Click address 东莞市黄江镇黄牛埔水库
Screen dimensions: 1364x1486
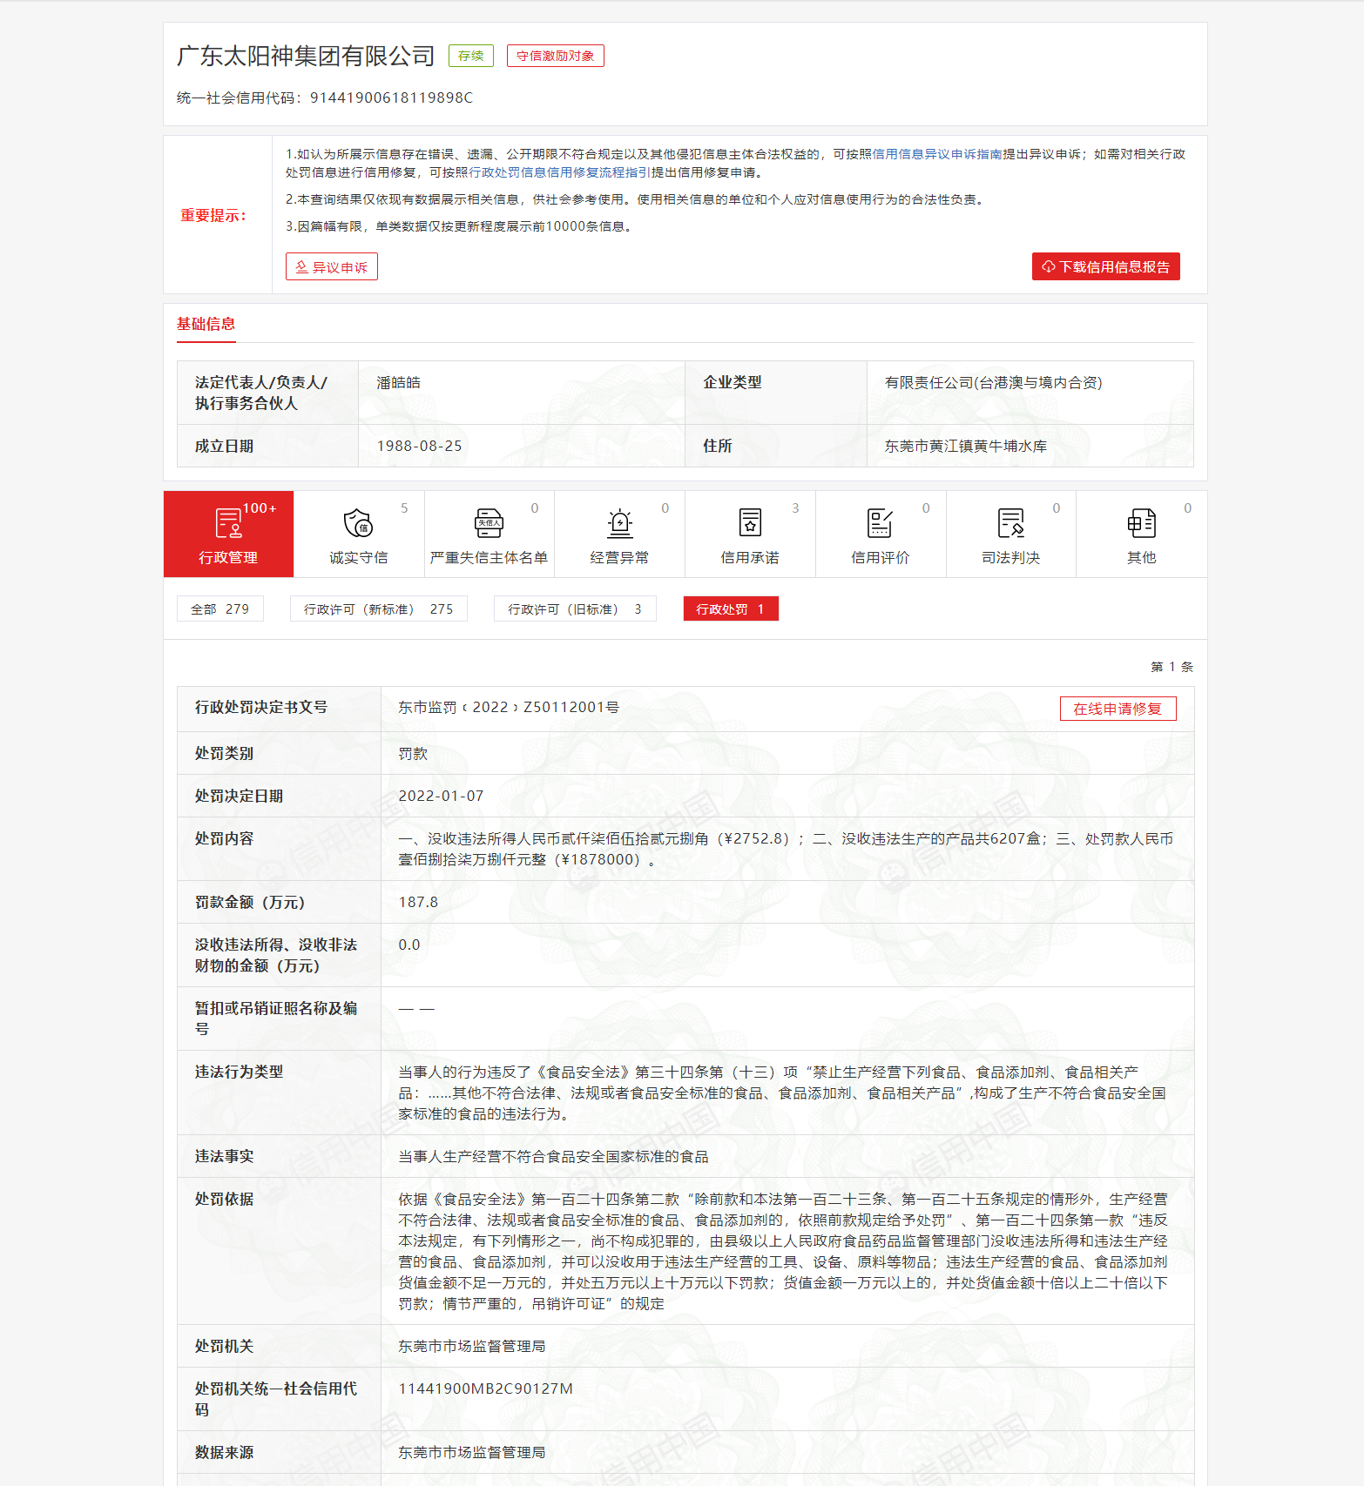click(966, 446)
